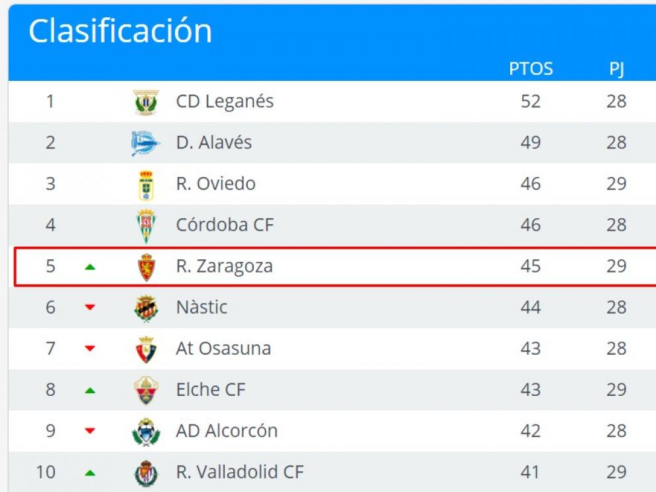656x492 pixels.
Task: Click the PJ column header
Action: pos(616,69)
